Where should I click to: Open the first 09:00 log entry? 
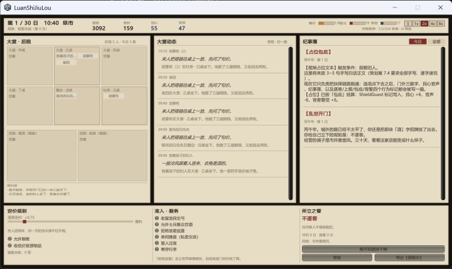[222, 137]
